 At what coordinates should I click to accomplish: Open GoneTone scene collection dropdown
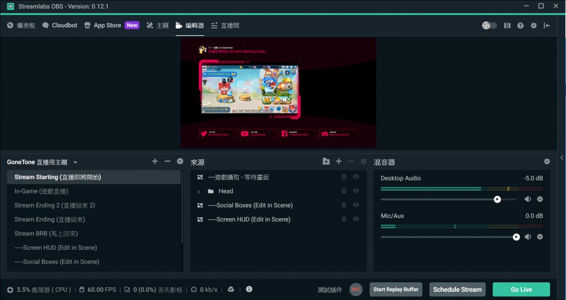(x=75, y=162)
